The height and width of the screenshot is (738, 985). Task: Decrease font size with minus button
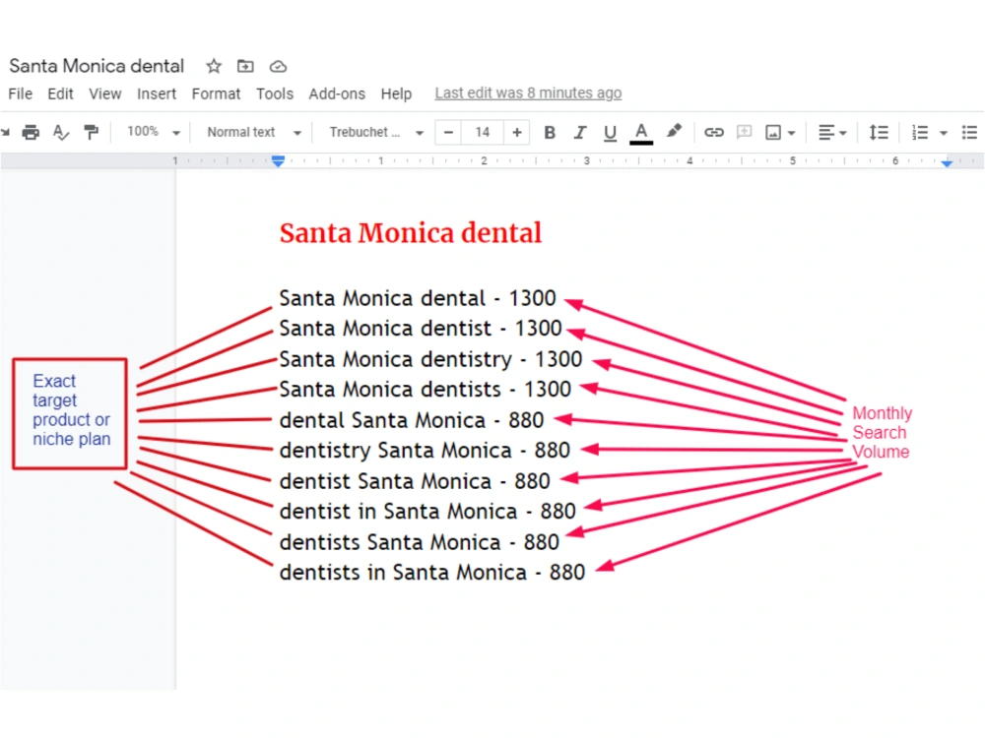(448, 133)
